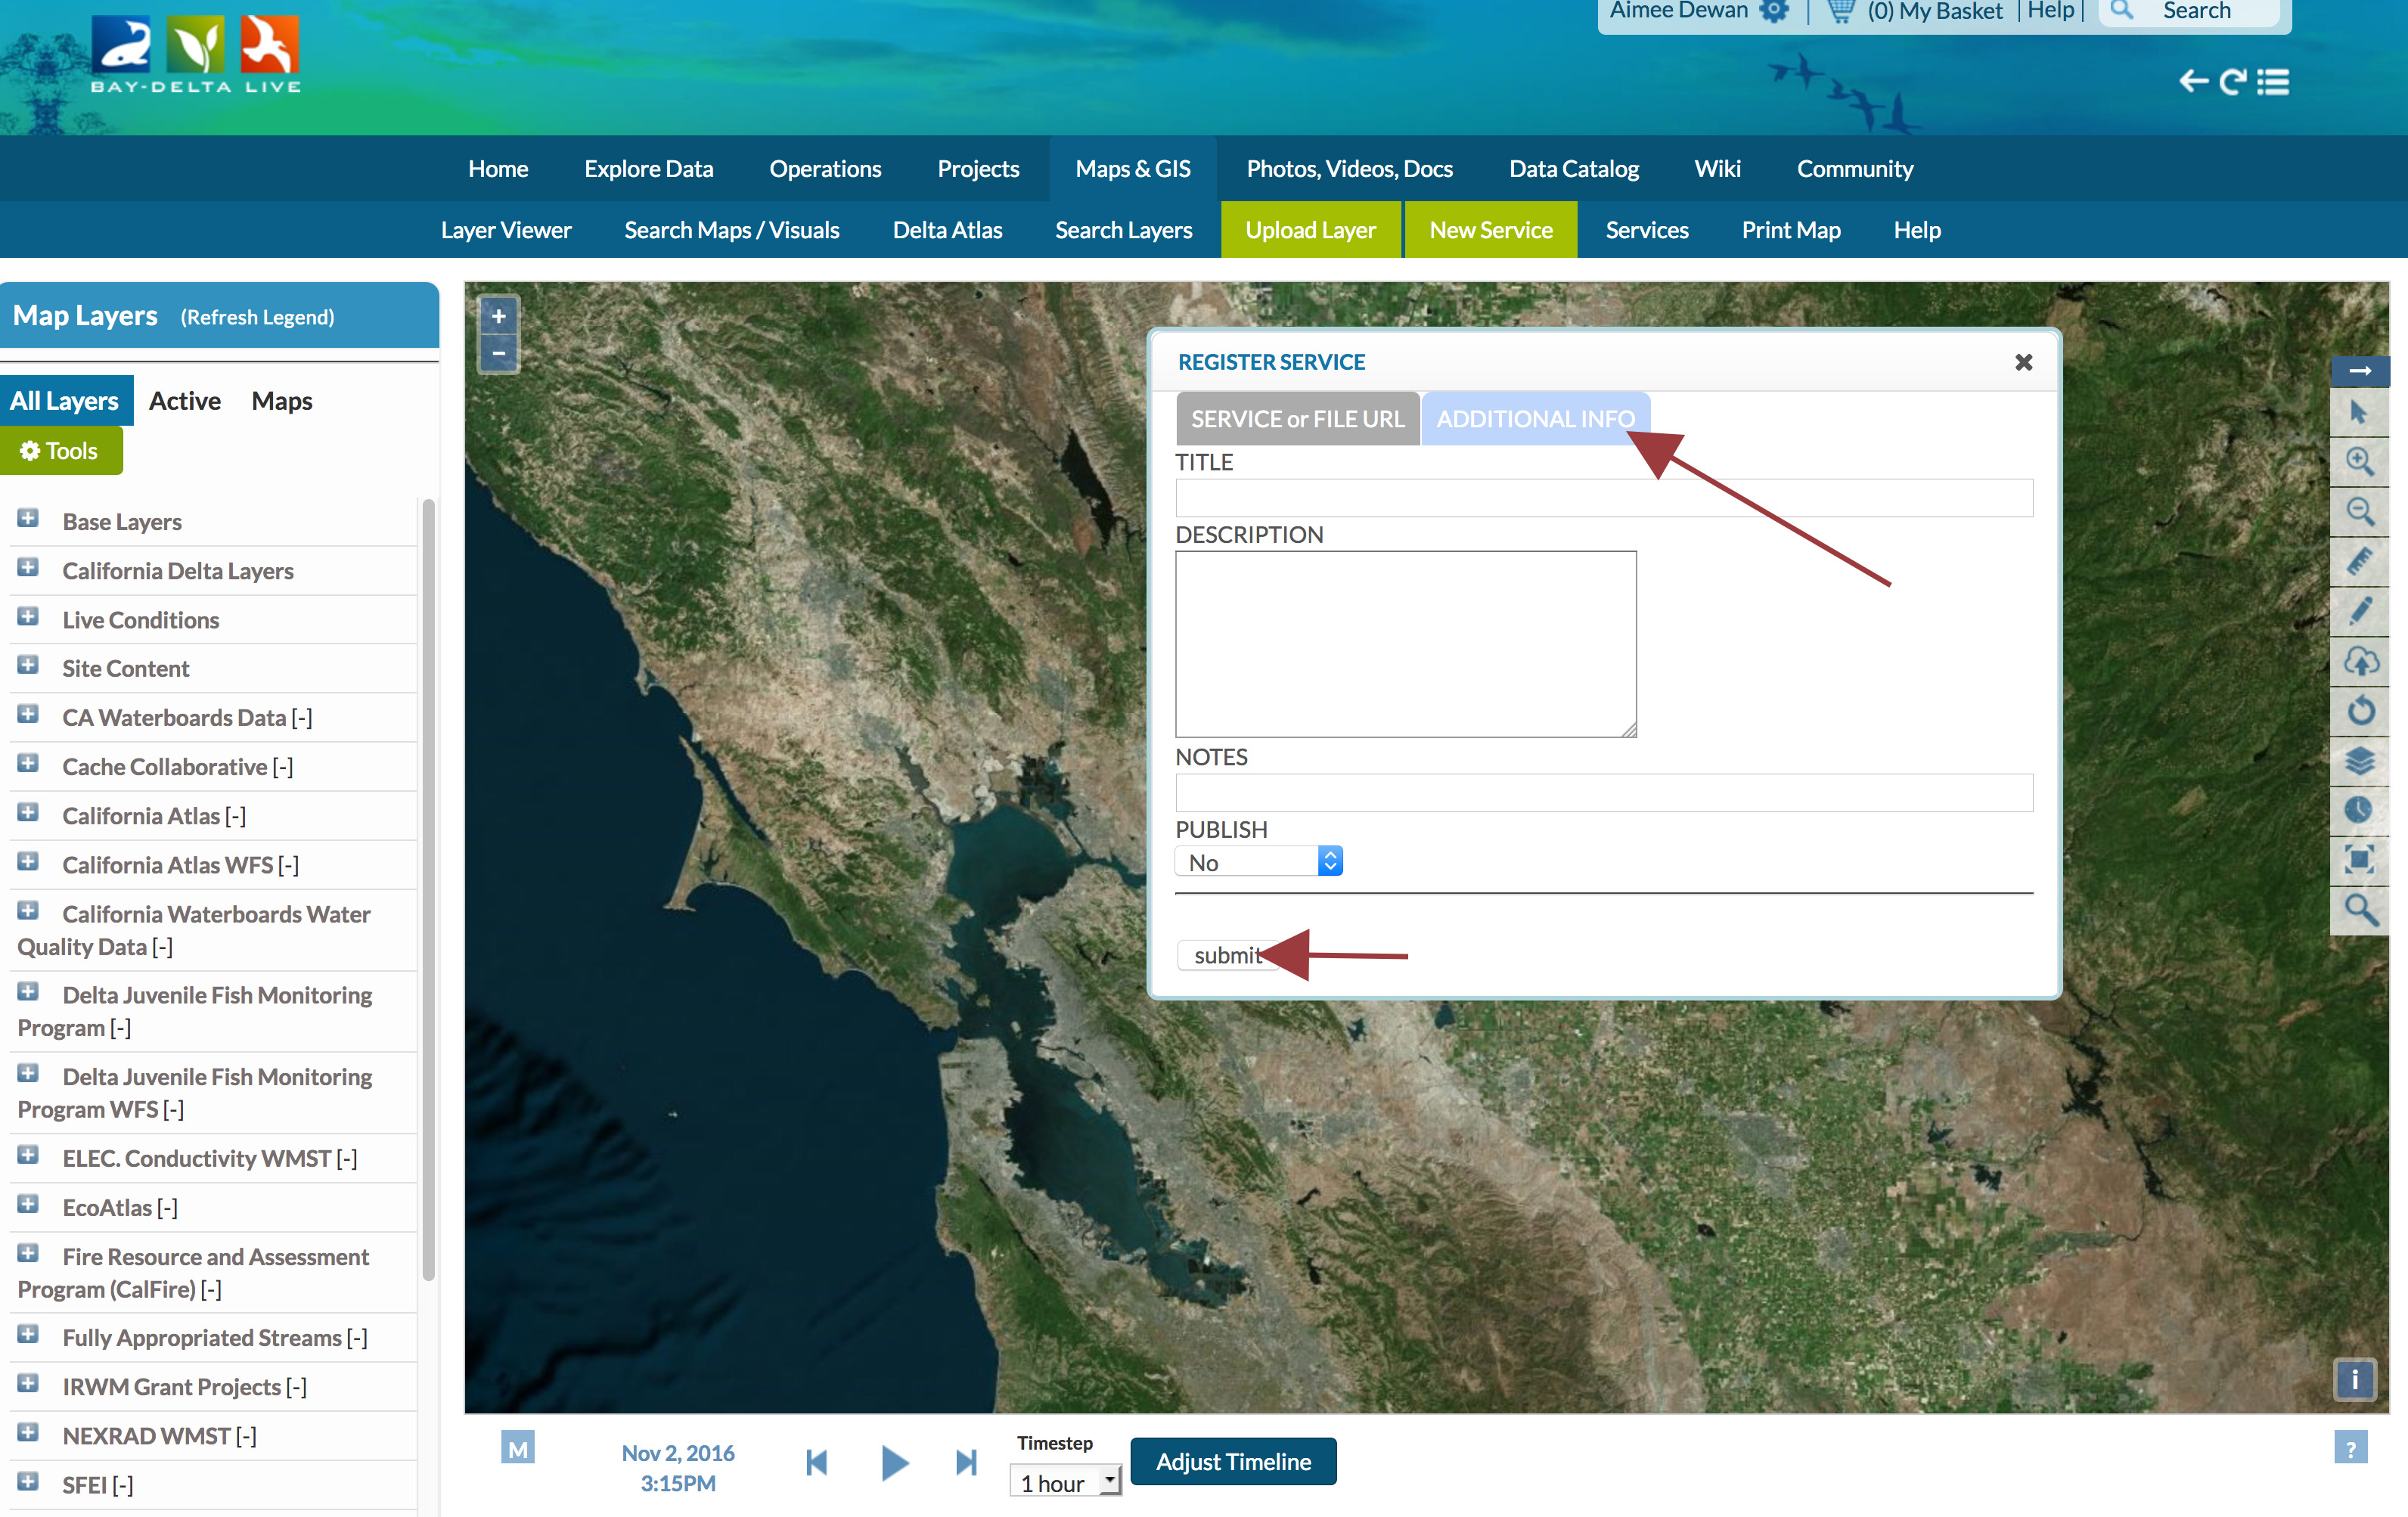Select the ruler measure tool
The width and height of the screenshot is (2408, 1517).
(2359, 561)
